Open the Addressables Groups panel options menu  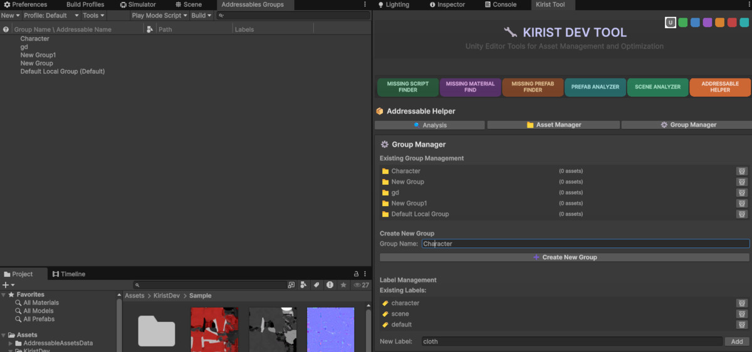[x=365, y=4]
